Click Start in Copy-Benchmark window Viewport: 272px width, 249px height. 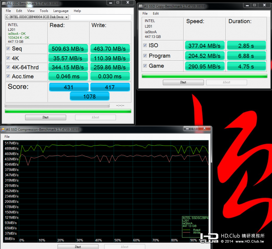[x=183, y=82]
